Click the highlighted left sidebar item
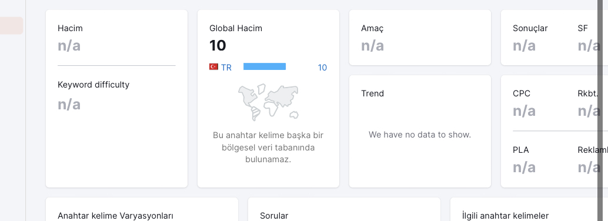 [x=11, y=26]
